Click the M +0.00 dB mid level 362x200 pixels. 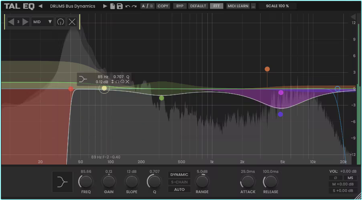[x=343, y=184]
